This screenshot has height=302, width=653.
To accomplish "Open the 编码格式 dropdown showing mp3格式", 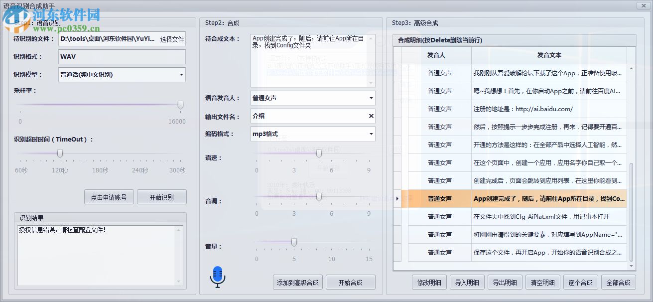I will 371,134.
